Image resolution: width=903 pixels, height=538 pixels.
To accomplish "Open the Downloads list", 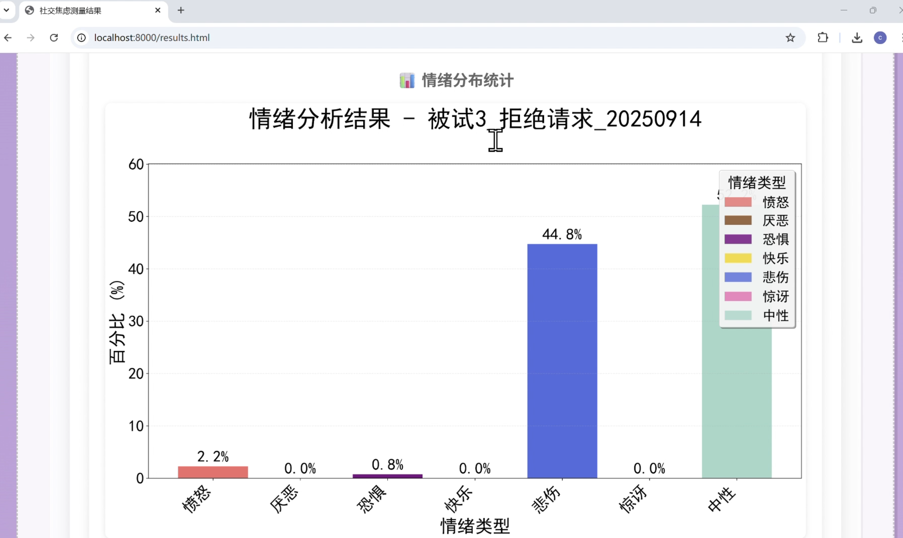I will pyautogui.click(x=857, y=37).
